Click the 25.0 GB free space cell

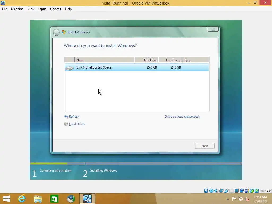pyautogui.click(x=175, y=67)
